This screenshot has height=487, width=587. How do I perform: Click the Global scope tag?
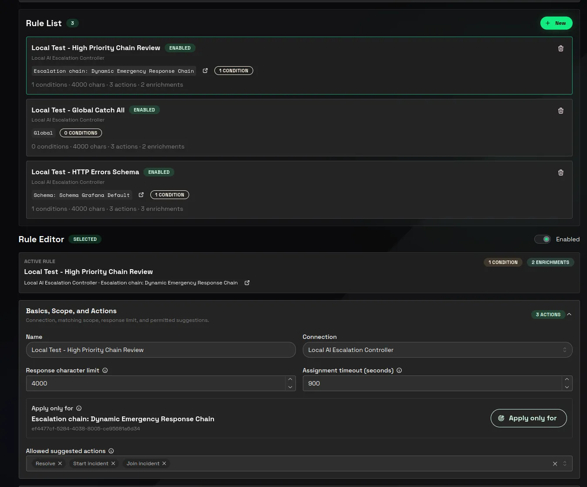43,133
